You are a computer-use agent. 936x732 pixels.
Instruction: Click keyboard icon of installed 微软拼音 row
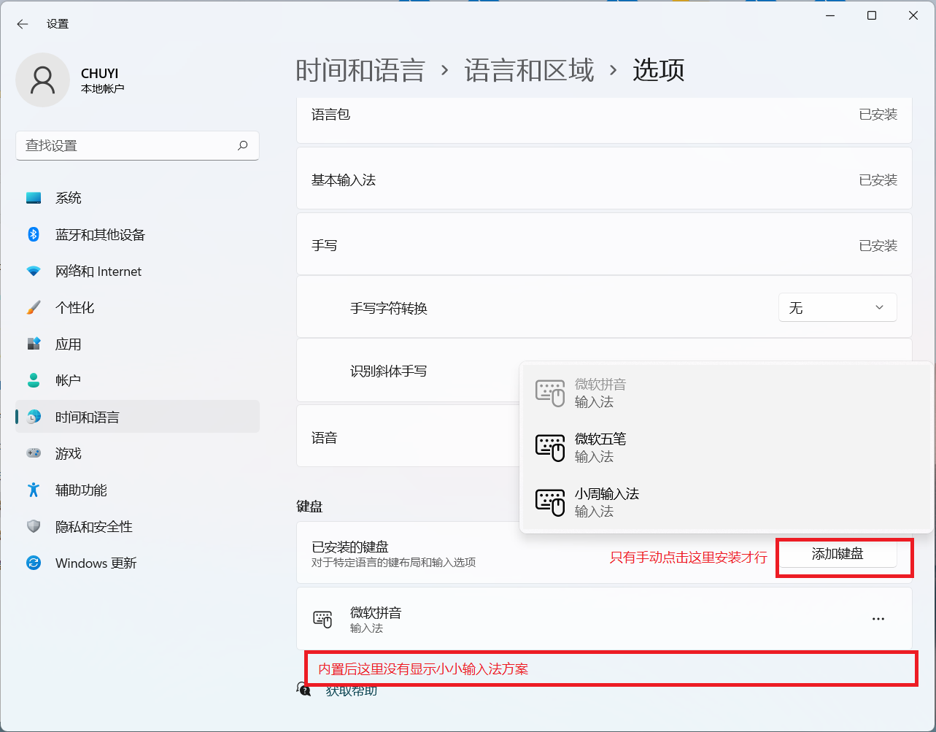(x=322, y=619)
